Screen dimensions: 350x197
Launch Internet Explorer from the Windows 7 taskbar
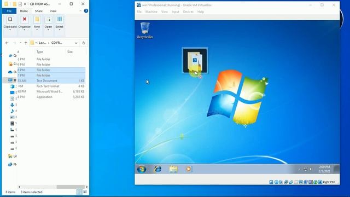tap(157, 169)
